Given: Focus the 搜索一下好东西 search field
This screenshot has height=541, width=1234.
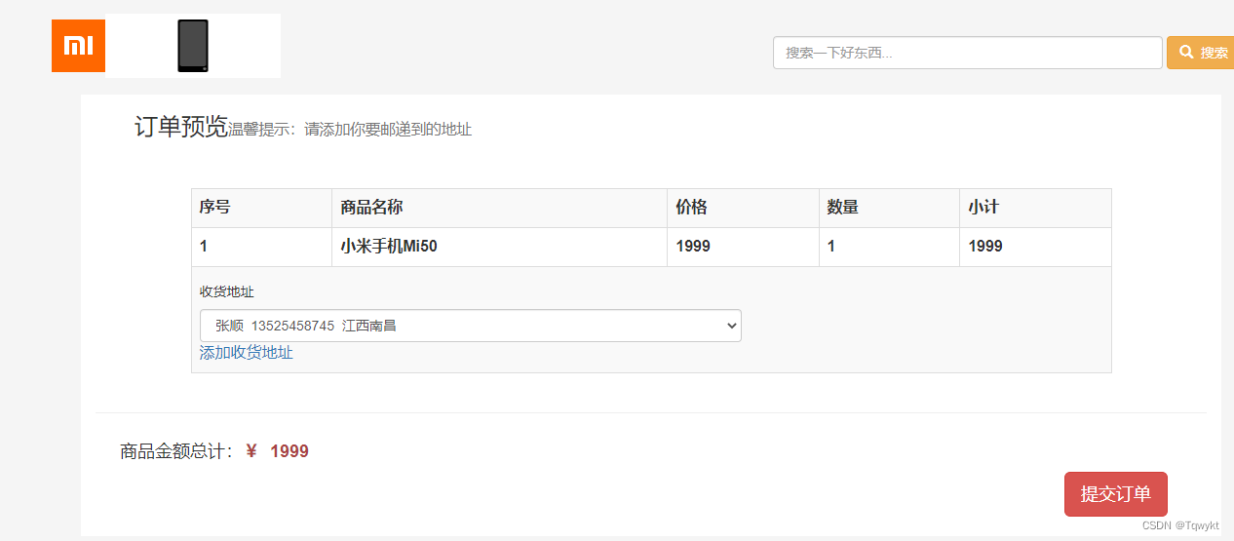Looking at the screenshot, I should coord(967,53).
